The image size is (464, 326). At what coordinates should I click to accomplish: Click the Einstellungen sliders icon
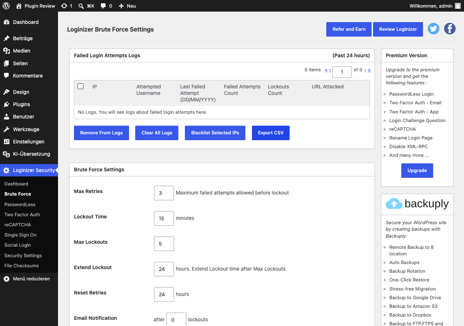tap(7, 142)
